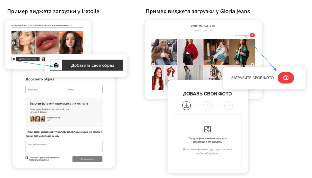Switch to the дети tab in the GJ gallery
This screenshot has height=178, width=312.
click(205, 31)
